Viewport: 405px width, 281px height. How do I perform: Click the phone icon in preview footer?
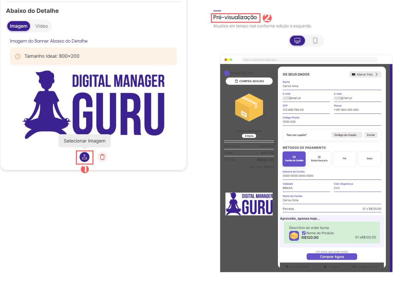(x=287, y=266)
